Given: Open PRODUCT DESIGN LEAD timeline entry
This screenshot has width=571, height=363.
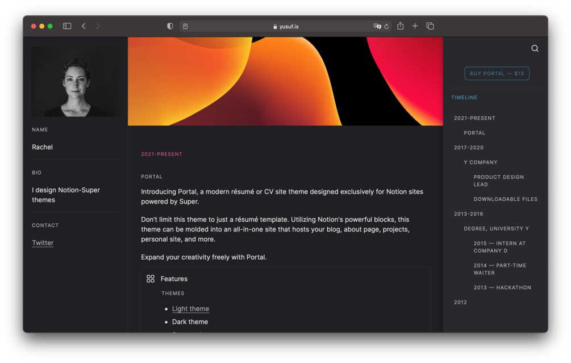Looking at the screenshot, I should [498, 180].
